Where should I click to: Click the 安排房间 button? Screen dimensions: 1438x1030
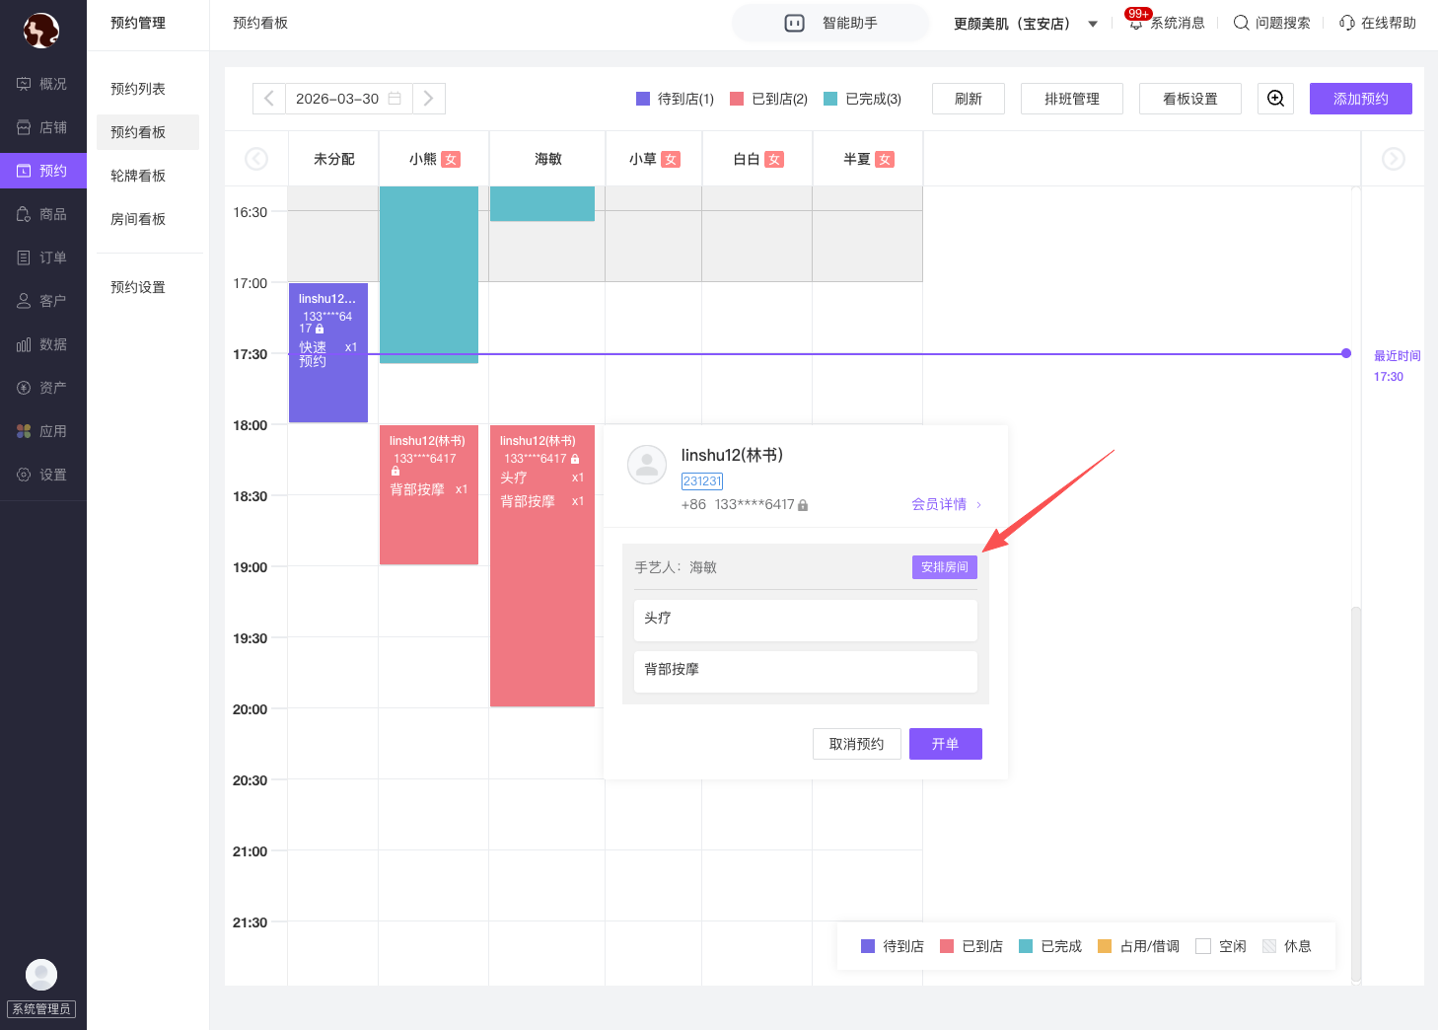pos(944,567)
